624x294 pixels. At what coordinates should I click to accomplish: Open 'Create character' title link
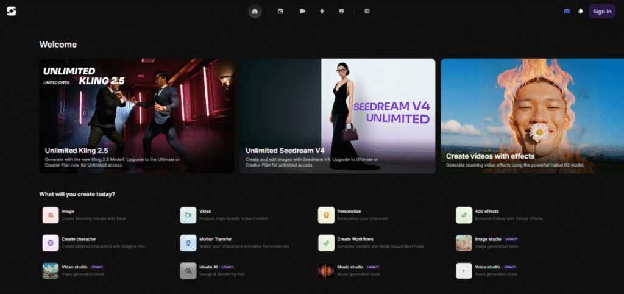pos(79,240)
